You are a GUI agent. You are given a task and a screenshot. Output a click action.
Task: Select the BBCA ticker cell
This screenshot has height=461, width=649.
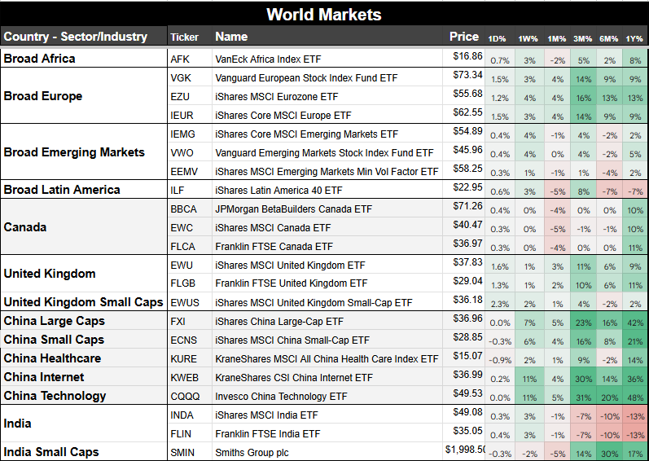(x=190, y=209)
